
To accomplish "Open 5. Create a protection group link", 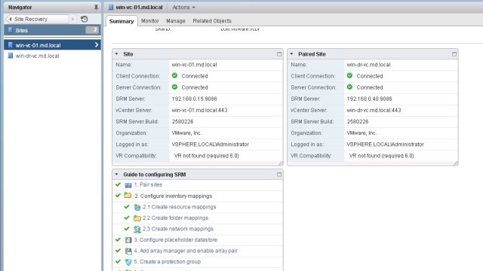I will 168,262.
